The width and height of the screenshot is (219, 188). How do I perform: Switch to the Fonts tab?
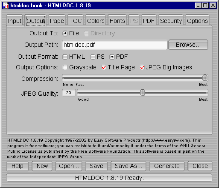click(117, 21)
